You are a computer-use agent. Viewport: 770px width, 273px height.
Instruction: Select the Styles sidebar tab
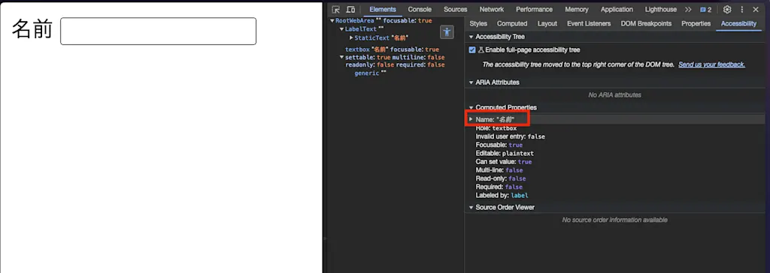(x=478, y=23)
